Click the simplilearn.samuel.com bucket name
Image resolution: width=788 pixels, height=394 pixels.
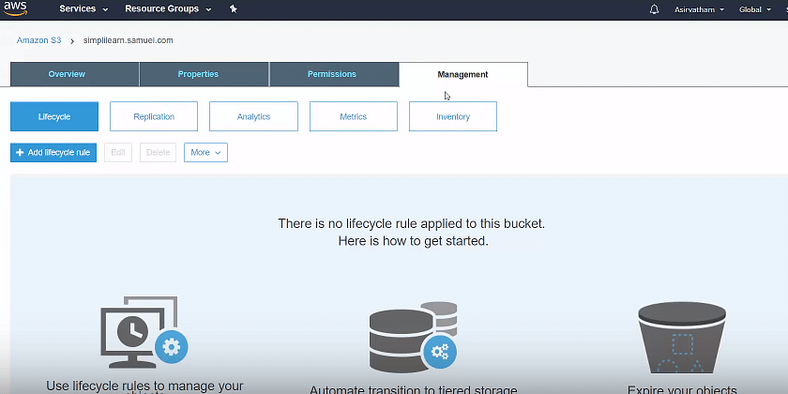129,40
